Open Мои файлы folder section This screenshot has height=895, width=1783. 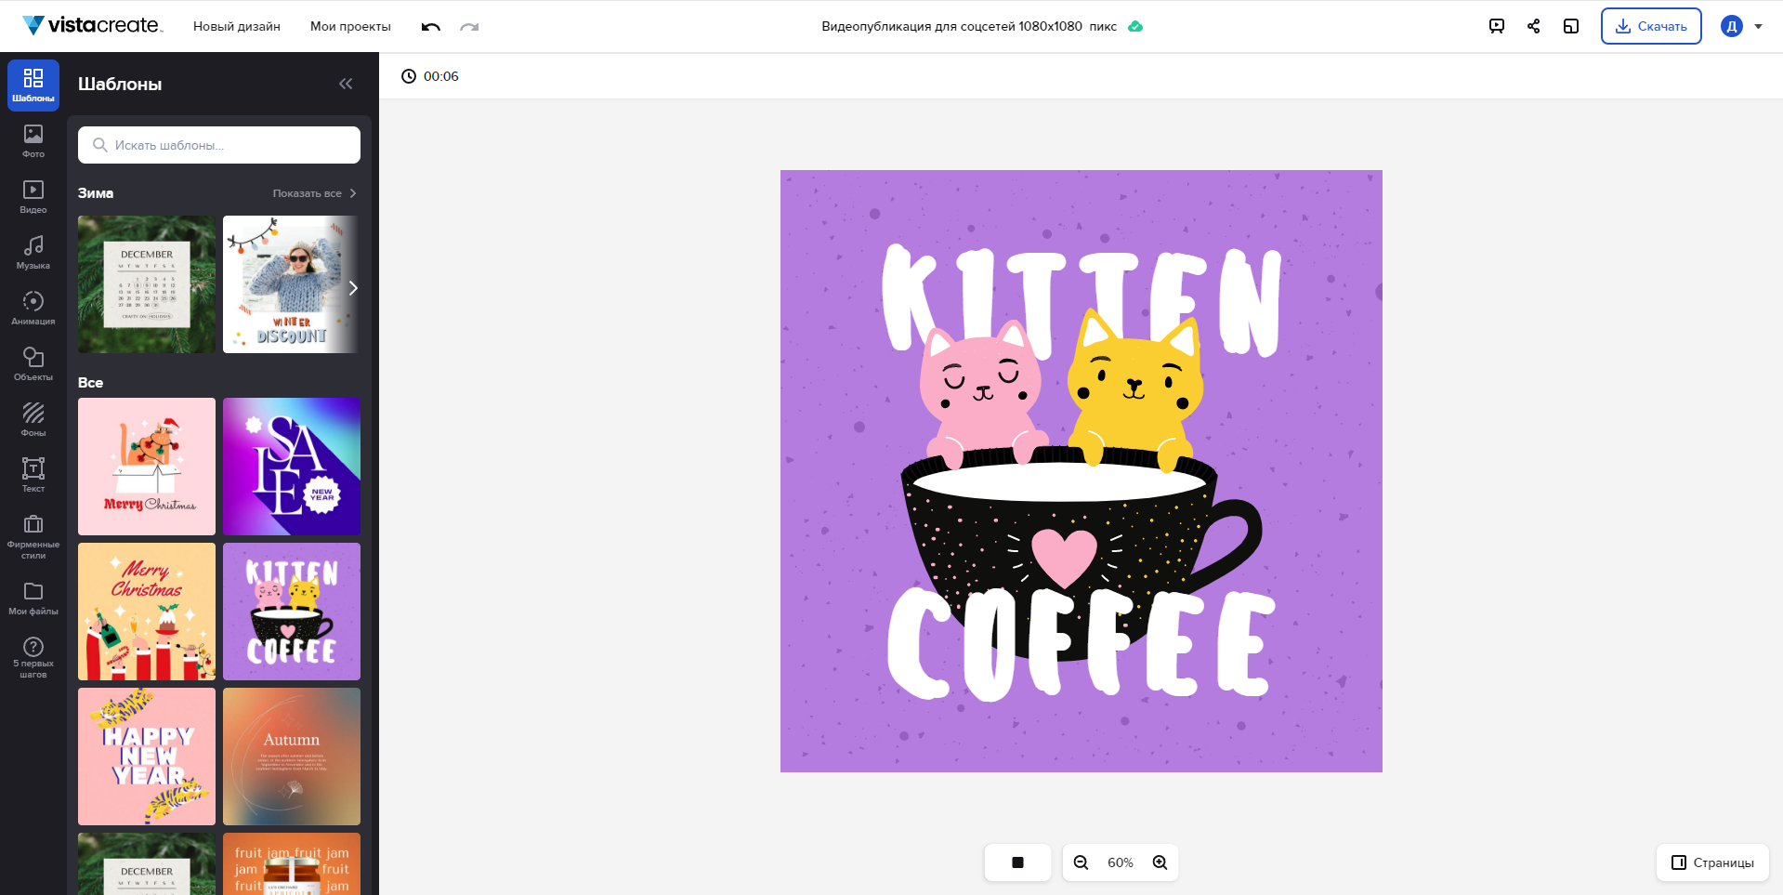click(x=33, y=599)
